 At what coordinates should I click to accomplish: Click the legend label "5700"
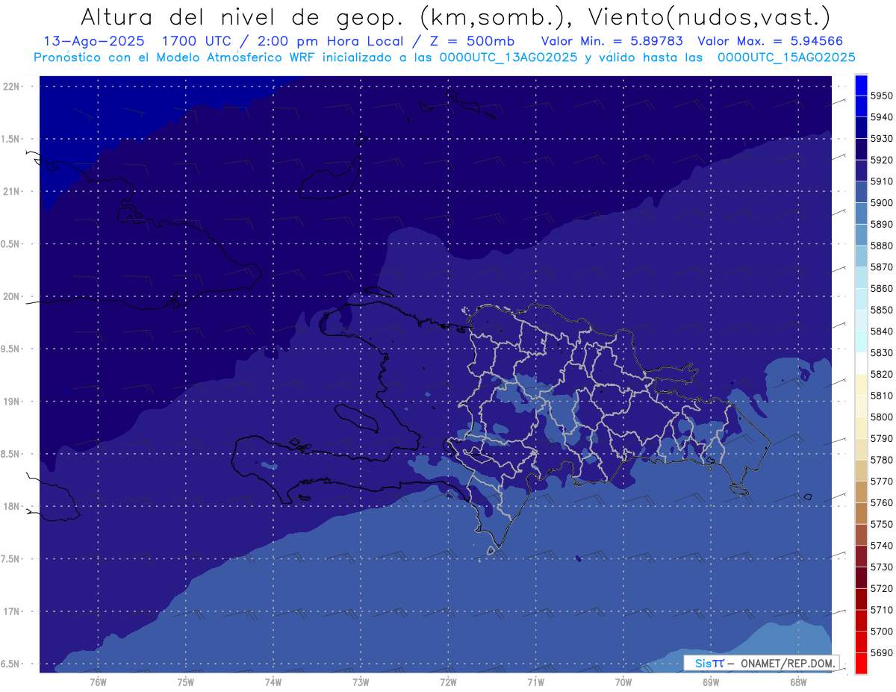coord(882,631)
